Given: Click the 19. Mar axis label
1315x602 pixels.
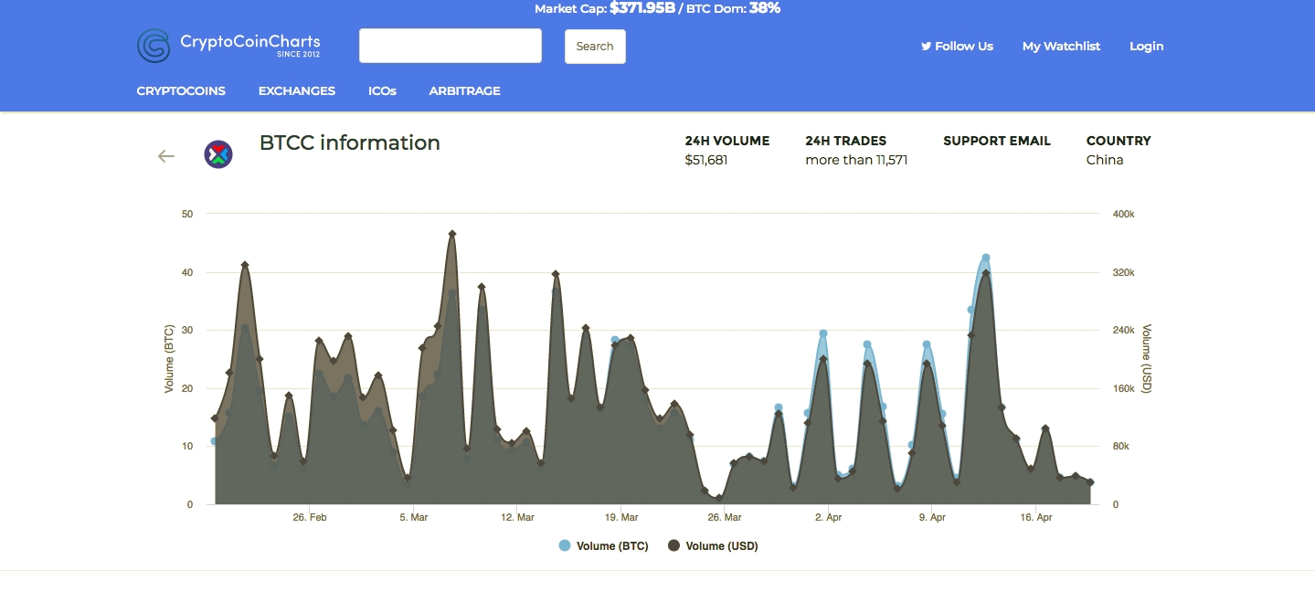Looking at the screenshot, I should [x=620, y=517].
